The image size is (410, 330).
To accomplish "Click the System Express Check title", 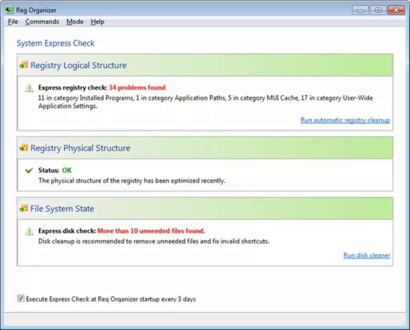I will tap(55, 43).
